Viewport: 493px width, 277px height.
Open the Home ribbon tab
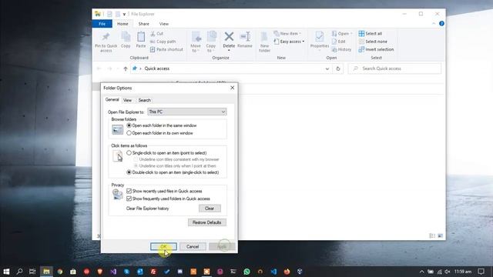coord(122,24)
